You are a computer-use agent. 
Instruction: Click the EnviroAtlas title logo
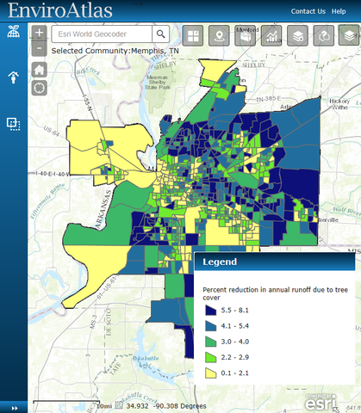tap(60, 10)
